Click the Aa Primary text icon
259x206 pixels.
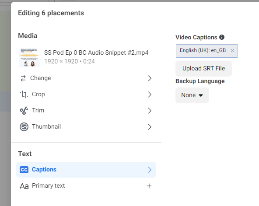[24, 186]
